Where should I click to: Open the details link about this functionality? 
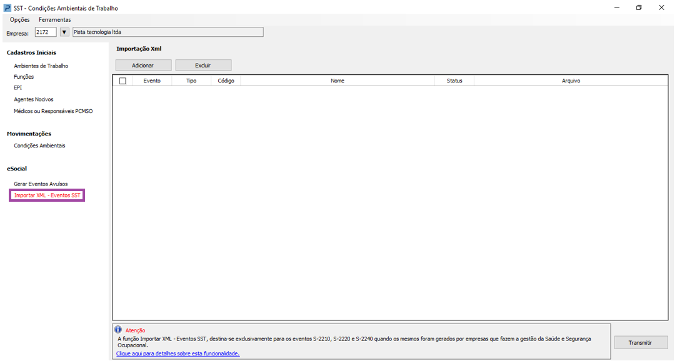[178, 354]
